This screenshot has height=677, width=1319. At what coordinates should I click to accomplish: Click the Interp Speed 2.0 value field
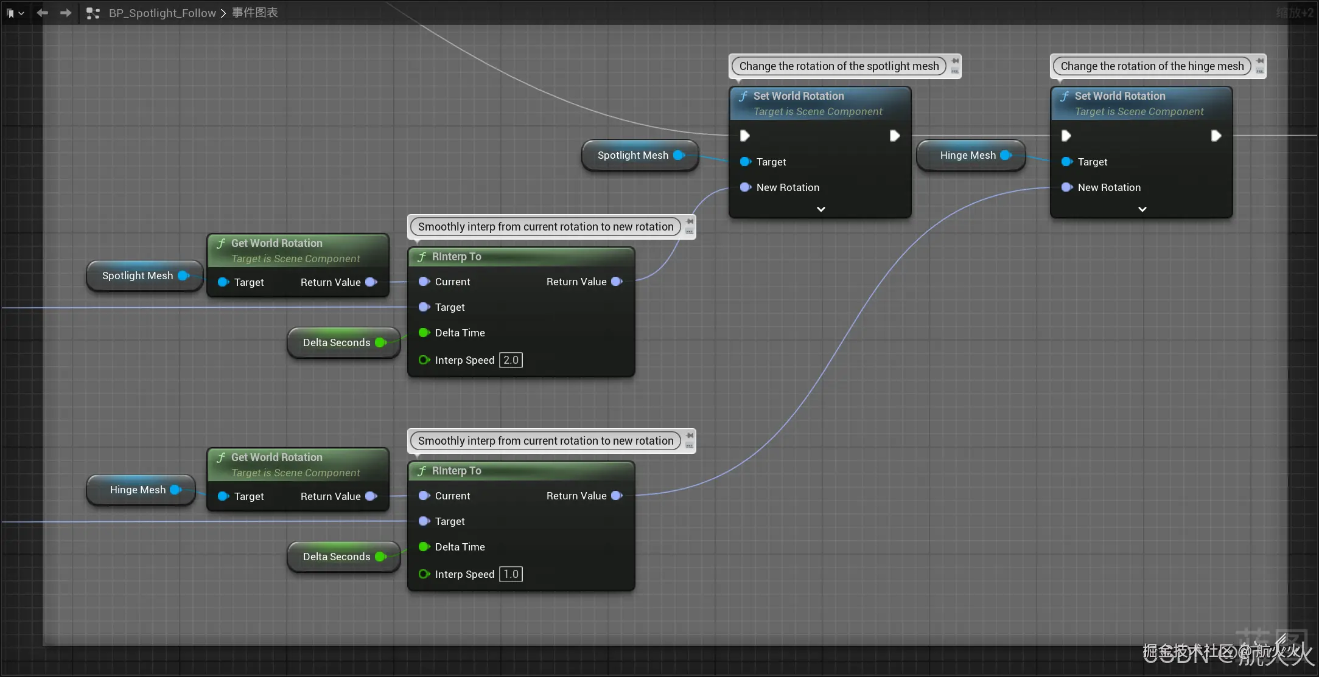511,360
